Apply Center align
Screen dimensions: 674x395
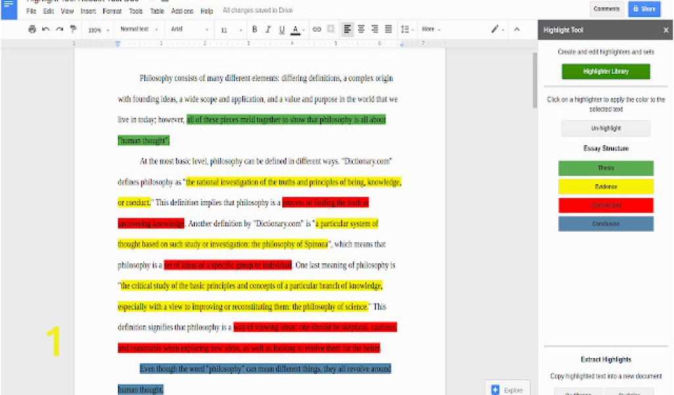[361, 29]
